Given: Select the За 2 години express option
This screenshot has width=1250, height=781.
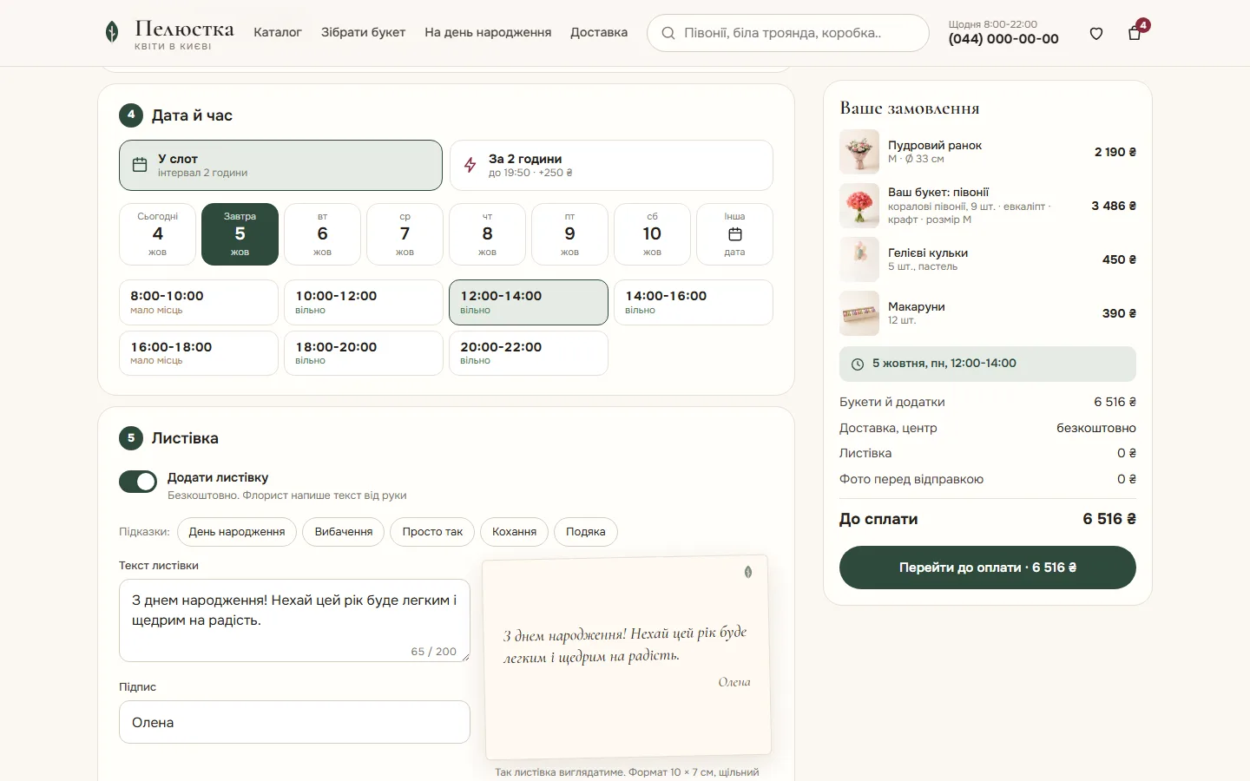Looking at the screenshot, I should [611, 165].
